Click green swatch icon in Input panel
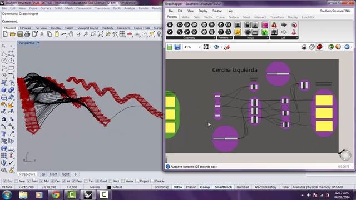 pos(265,32)
